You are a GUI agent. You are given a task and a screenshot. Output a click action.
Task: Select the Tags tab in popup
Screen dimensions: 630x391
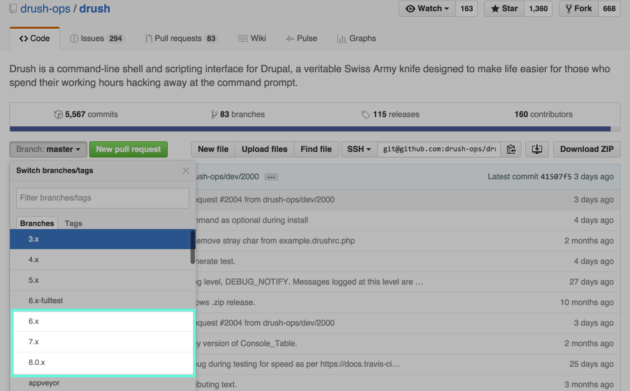(x=74, y=223)
